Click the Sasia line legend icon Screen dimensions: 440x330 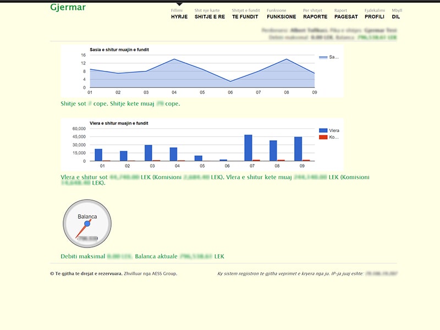323,57
